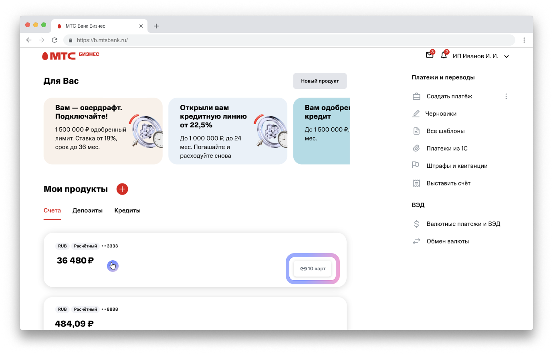The height and width of the screenshot is (354, 553).
Task: Open account ending 3333 card
Action: click(195, 260)
